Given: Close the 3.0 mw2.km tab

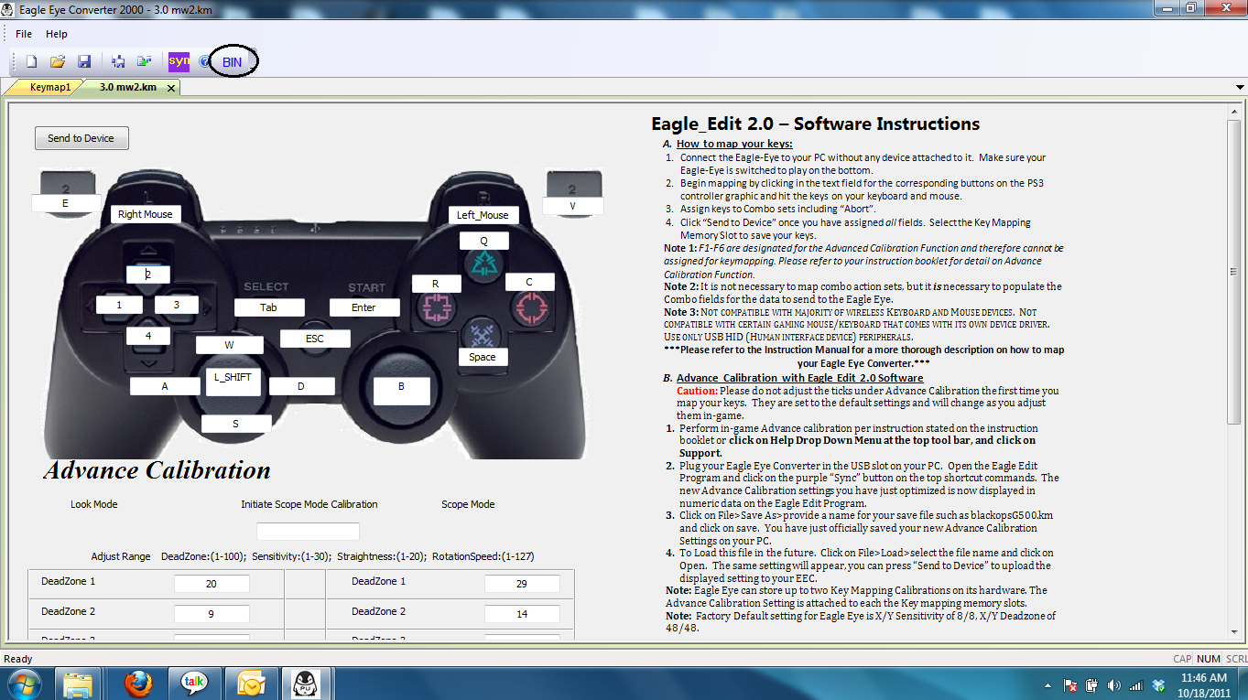Looking at the screenshot, I should coord(170,89).
